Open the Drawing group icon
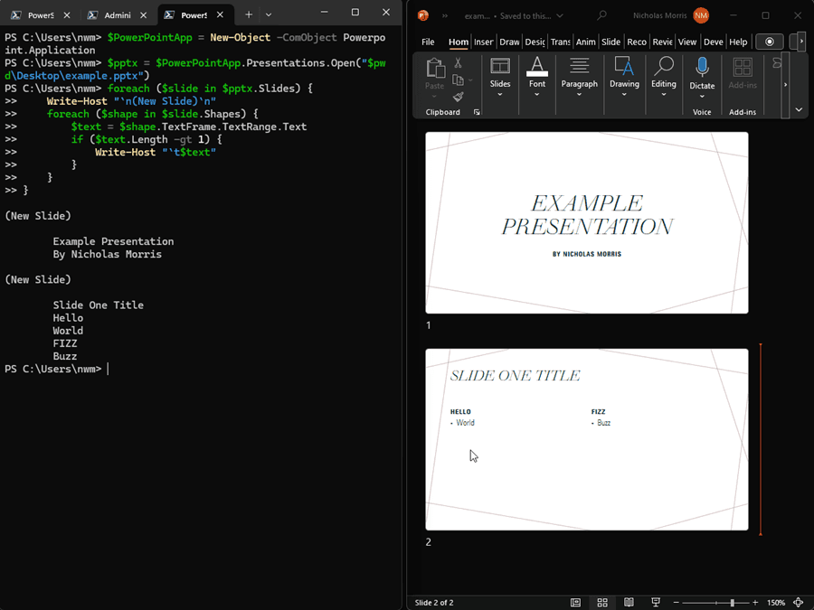The width and height of the screenshot is (814, 610). click(x=624, y=66)
